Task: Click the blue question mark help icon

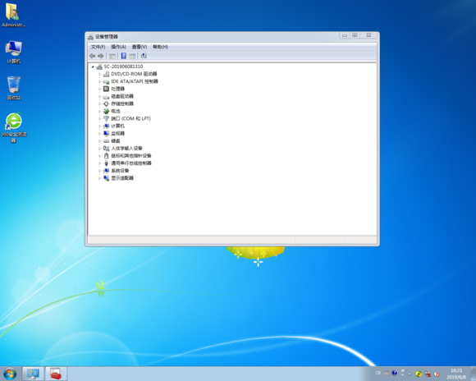Action: pos(124,56)
